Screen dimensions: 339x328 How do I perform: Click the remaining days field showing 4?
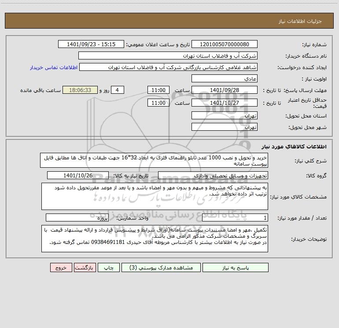pos(118,90)
